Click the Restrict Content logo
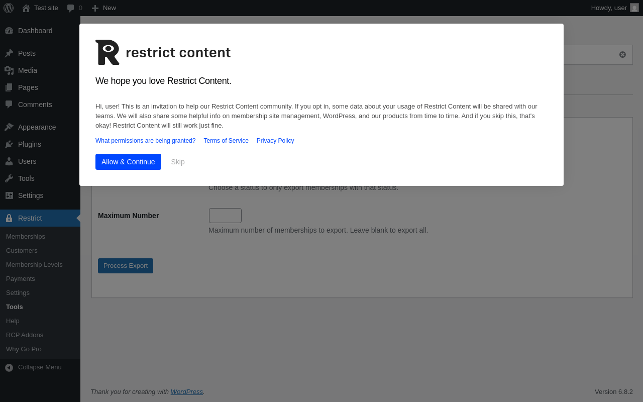The width and height of the screenshot is (643, 402). click(163, 52)
